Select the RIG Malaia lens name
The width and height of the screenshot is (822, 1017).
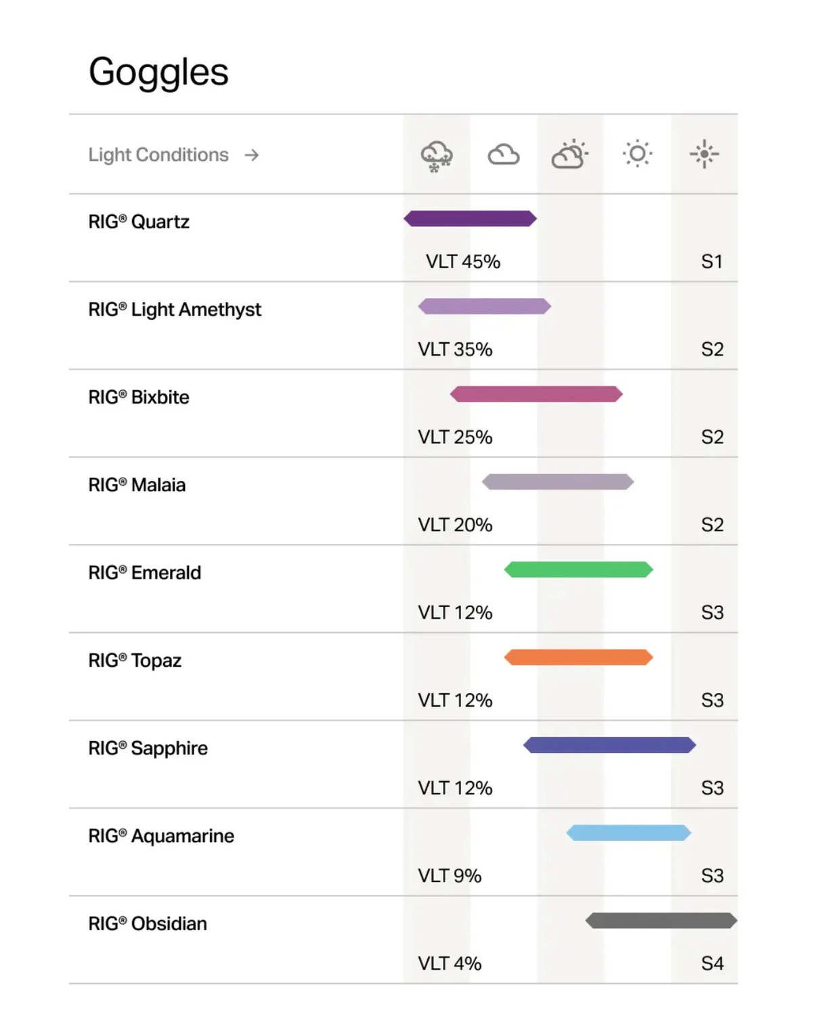[137, 485]
